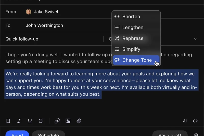This screenshot has height=136, width=204.
Task: Attach a file with paperclip
Action: point(79,121)
